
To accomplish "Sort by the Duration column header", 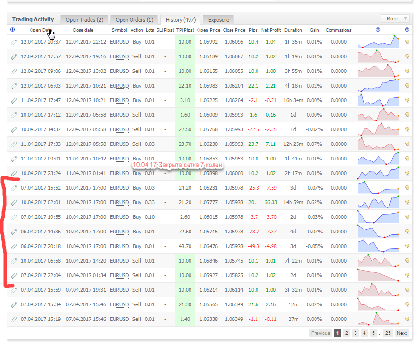I will point(293,30).
